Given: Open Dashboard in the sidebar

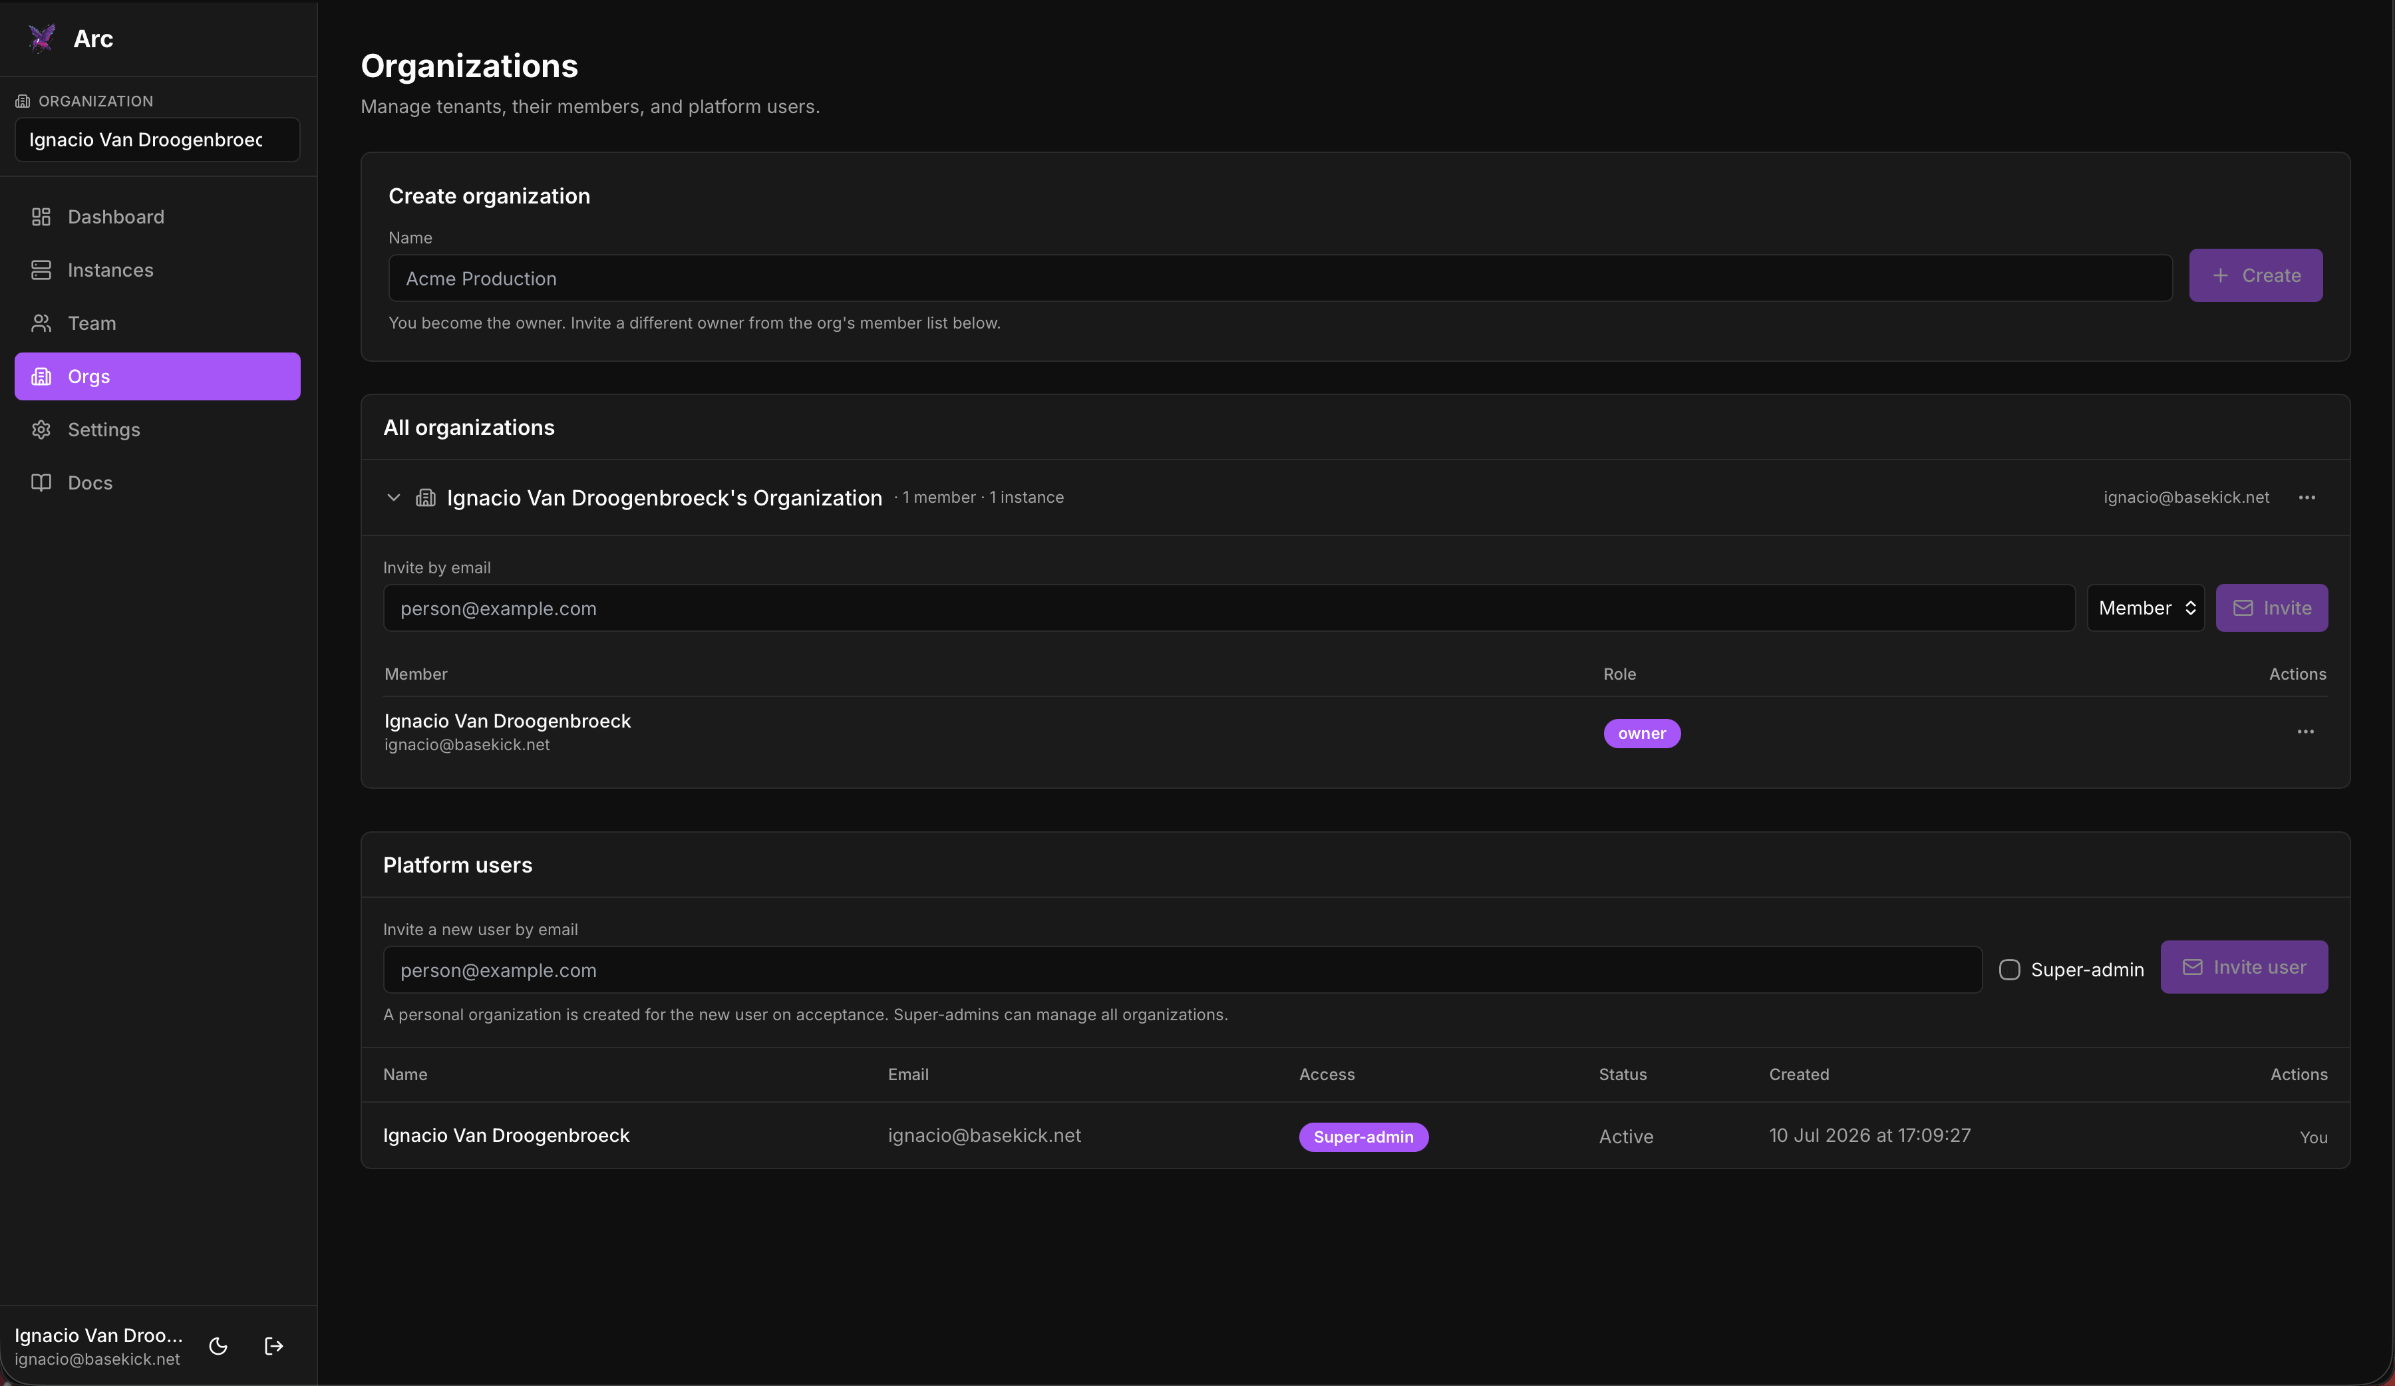Looking at the screenshot, I should point(158,217).
